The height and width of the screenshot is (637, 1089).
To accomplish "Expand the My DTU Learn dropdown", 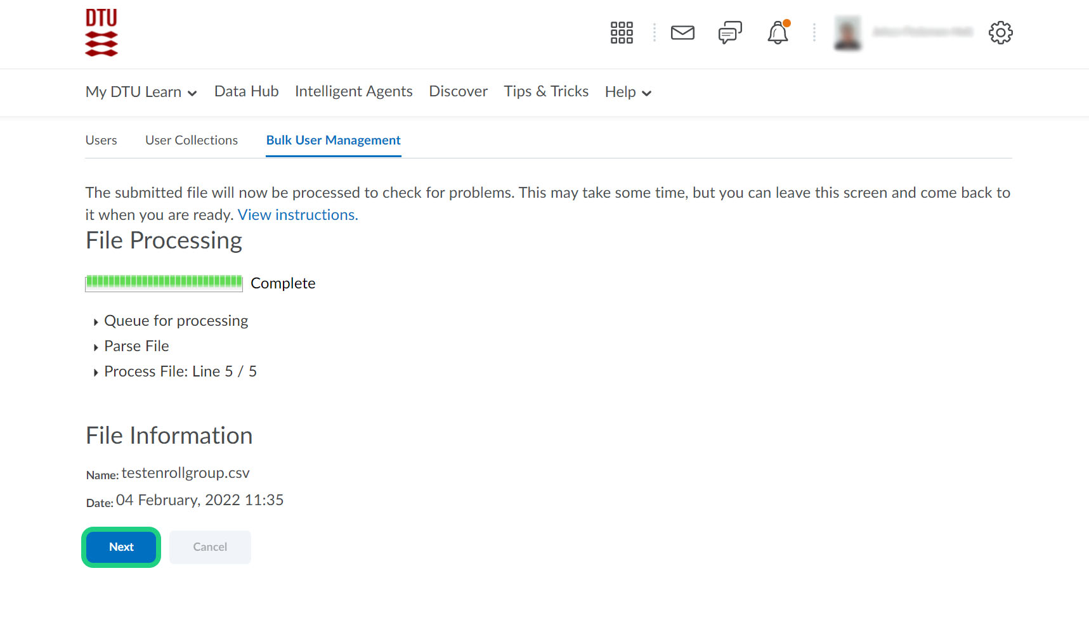I will (141, 92).
